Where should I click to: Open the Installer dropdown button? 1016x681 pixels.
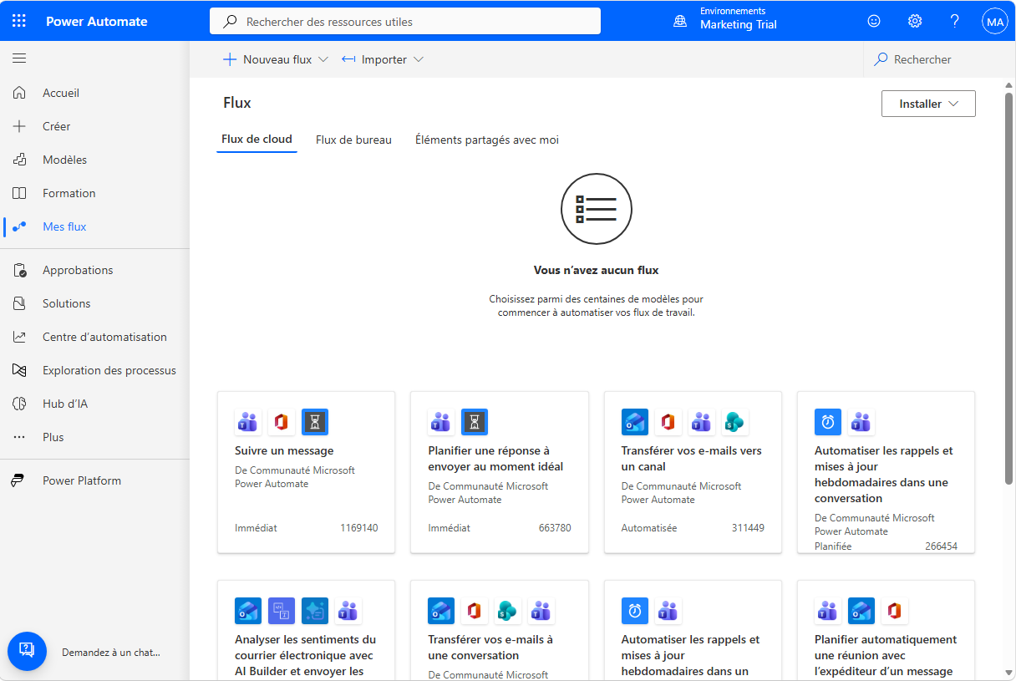(x=928, y=104)
